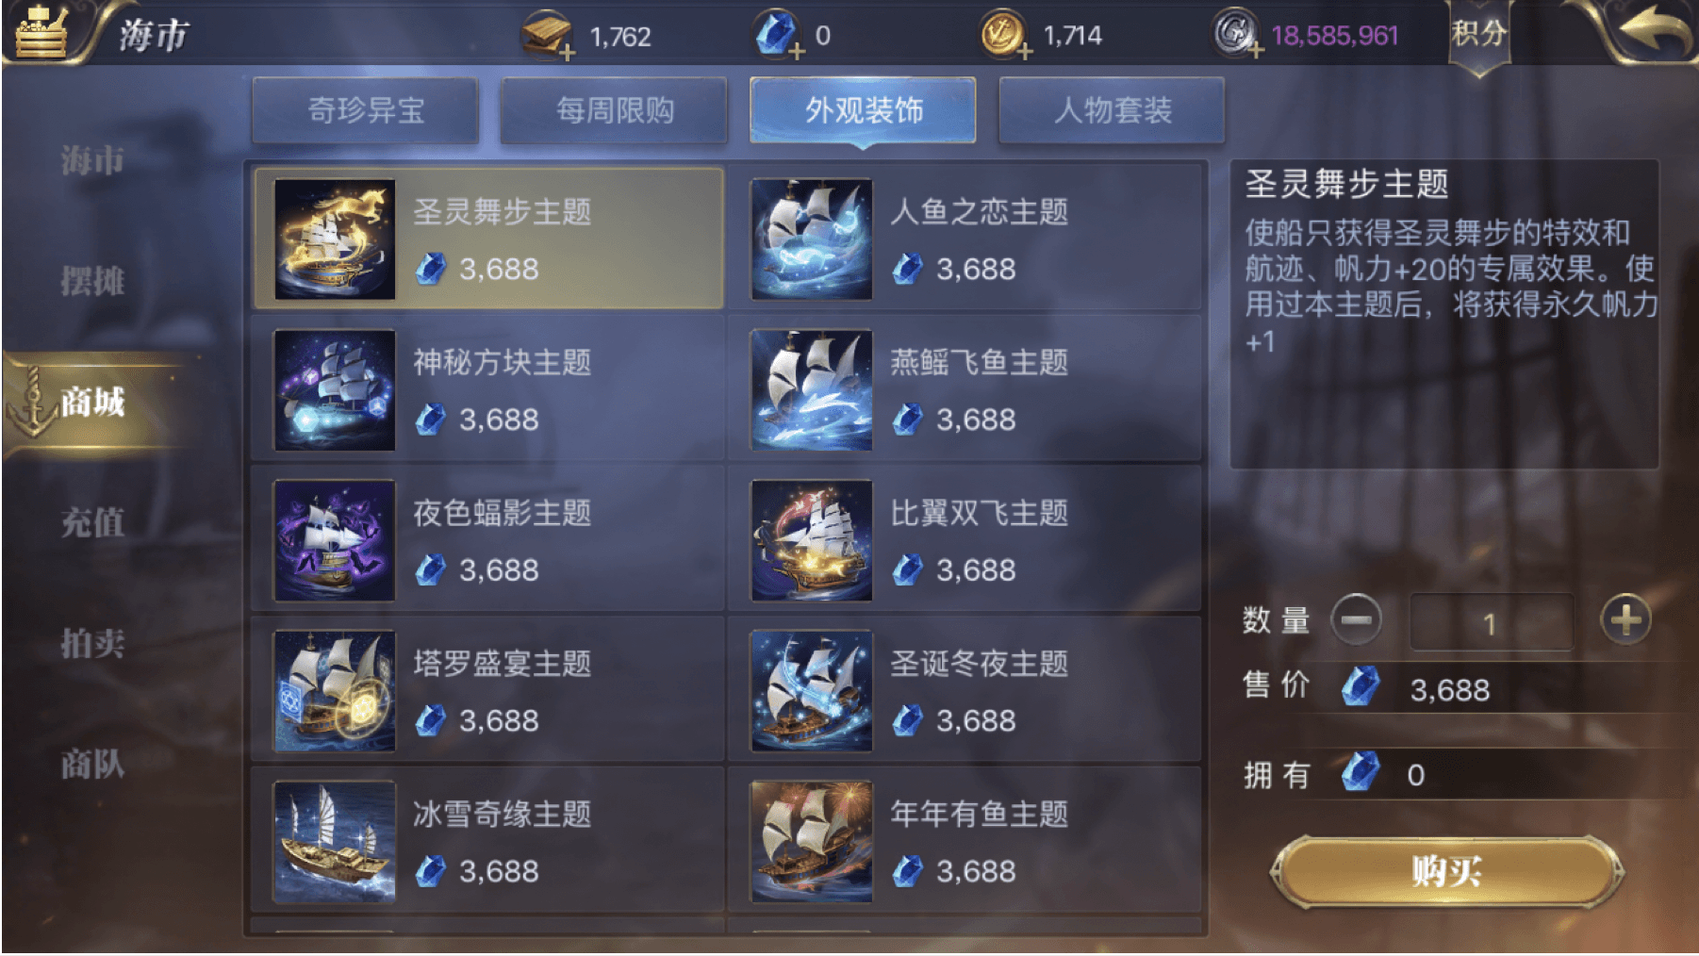Choose 夜色蝠影主题 ship theme
The width and height of the screenshot is (1699, 956).
(x=487, y=540)
